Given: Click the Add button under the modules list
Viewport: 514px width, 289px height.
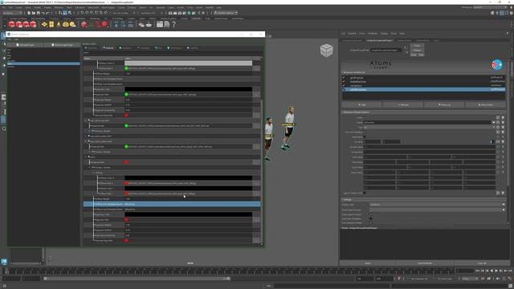Looking at the screenshot, I should click(x=361, y=105).
